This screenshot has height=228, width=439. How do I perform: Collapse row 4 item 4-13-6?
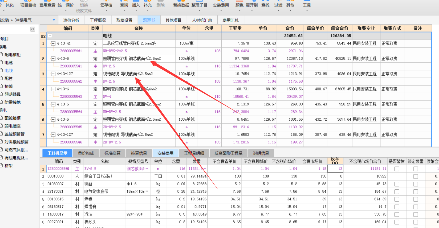(x=53, y=89)
